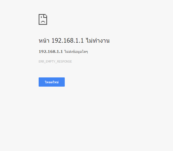Click the RESPONSE part of the error code
Viewport: 173px width, 151px height.
pos(64,62)
